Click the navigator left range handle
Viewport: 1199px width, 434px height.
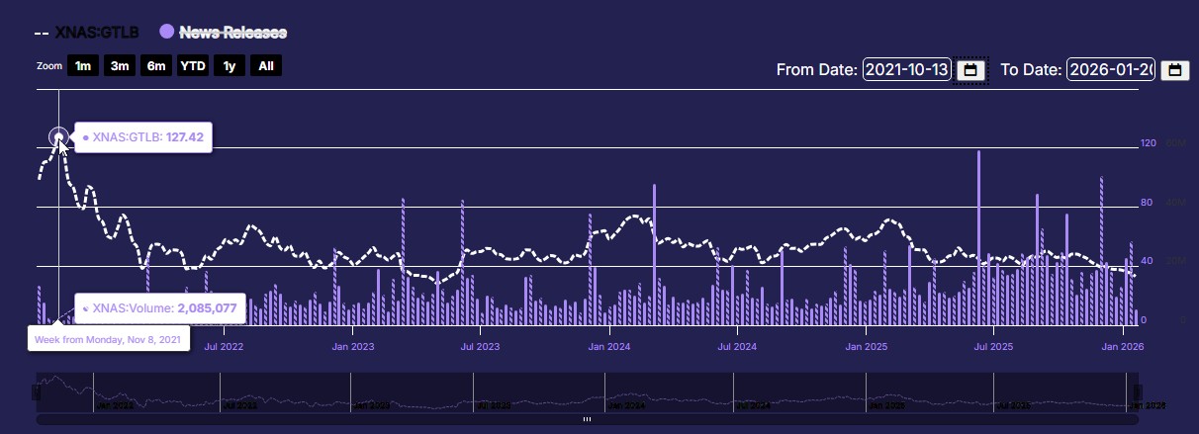[x=38, y=391]
